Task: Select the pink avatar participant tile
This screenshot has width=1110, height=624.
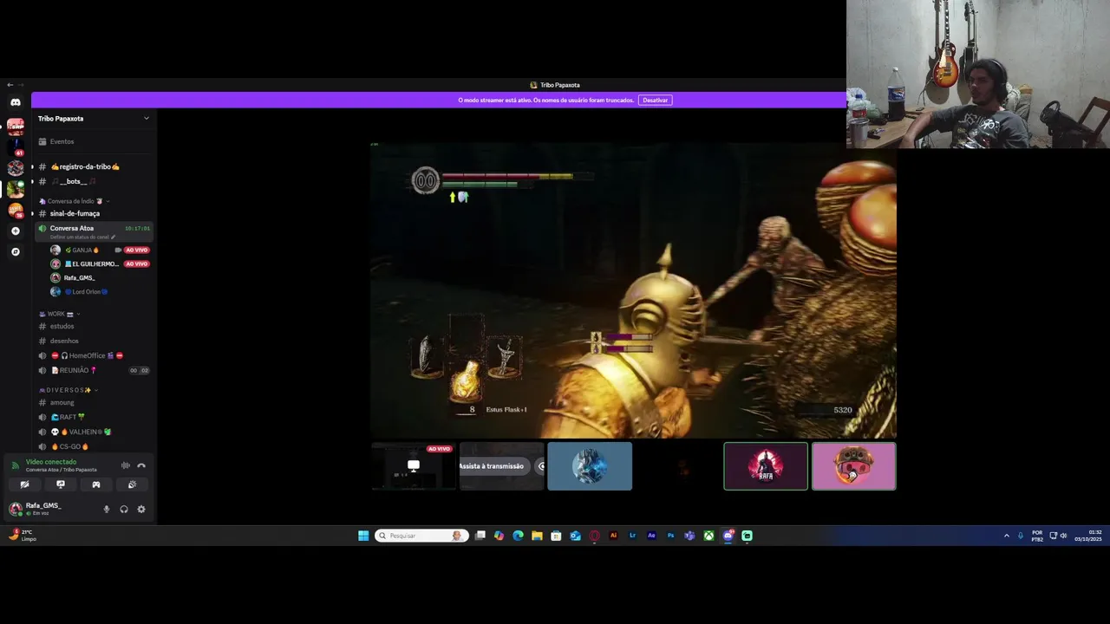Action: click(x=854, y=466)
